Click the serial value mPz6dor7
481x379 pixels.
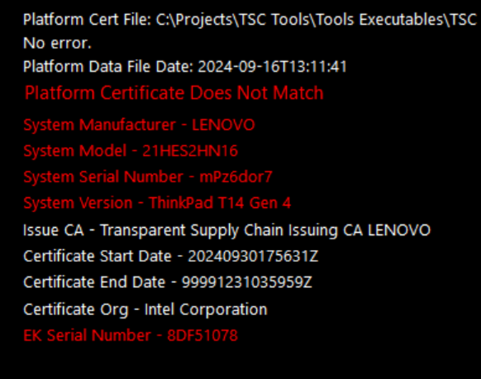click(x=236, y=177)
